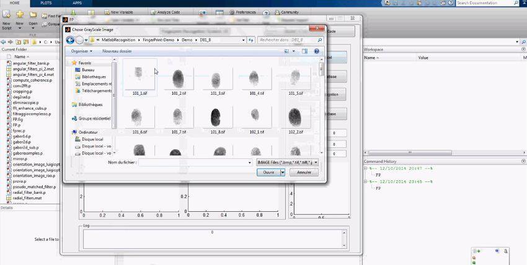Click the Preferences icon in MATLAB toolbar

pyautogui.click(x=232, y=12)
